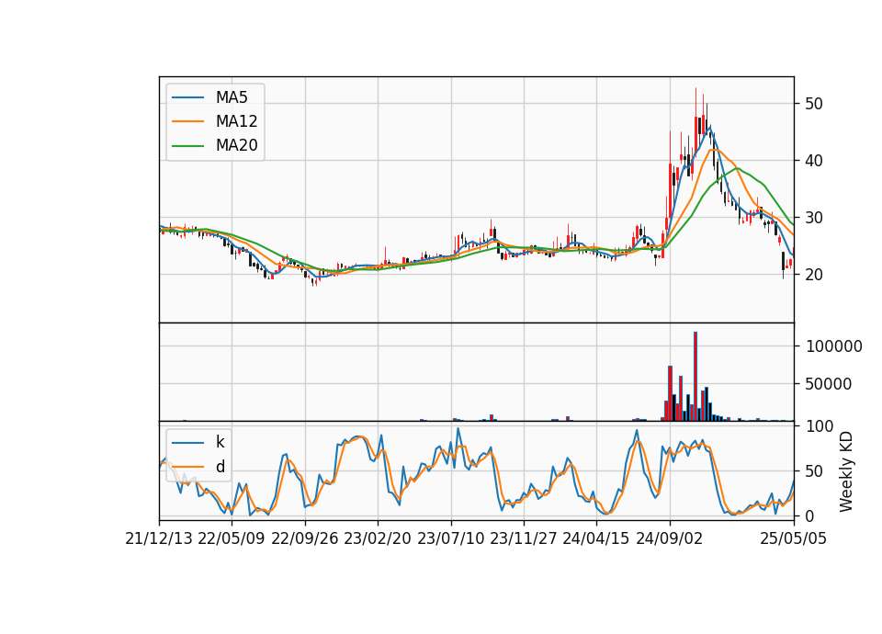Click the date label 23/02/20
Screen dimensions: 882x634
tap(378, 538)
